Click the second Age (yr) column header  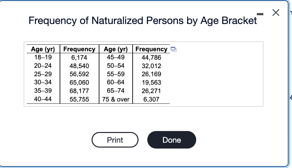(x=116, y=49)
